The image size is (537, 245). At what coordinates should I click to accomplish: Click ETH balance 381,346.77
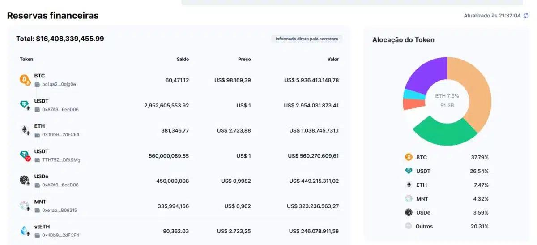pos(175,130)
